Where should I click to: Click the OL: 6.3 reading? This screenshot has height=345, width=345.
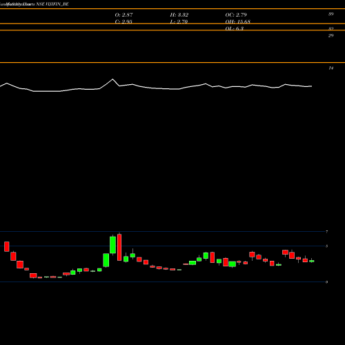coord(235,28)
